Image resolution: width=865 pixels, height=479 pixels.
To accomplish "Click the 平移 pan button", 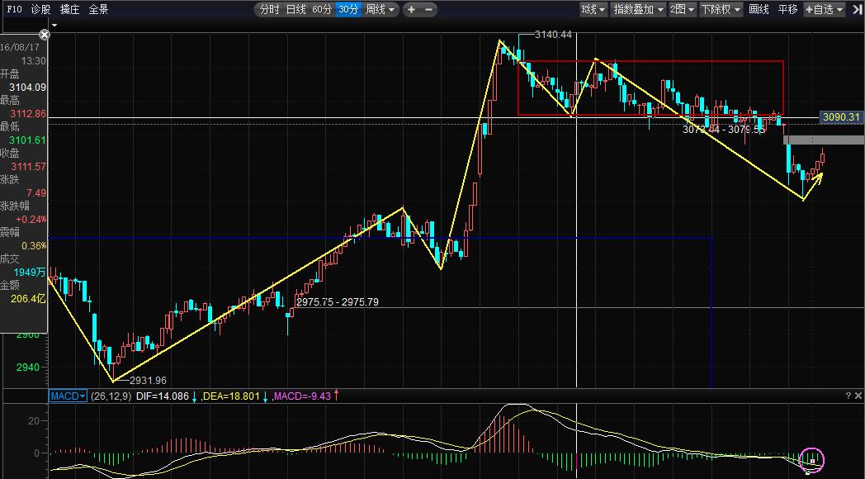I will pyautogui.click(x=787, y=10).
